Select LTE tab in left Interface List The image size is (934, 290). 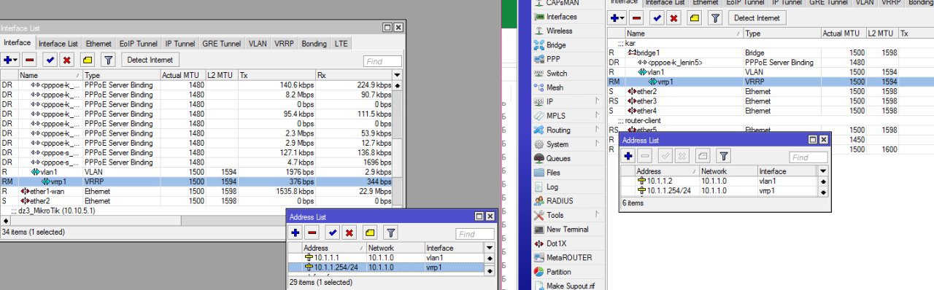tap(341, 44)
